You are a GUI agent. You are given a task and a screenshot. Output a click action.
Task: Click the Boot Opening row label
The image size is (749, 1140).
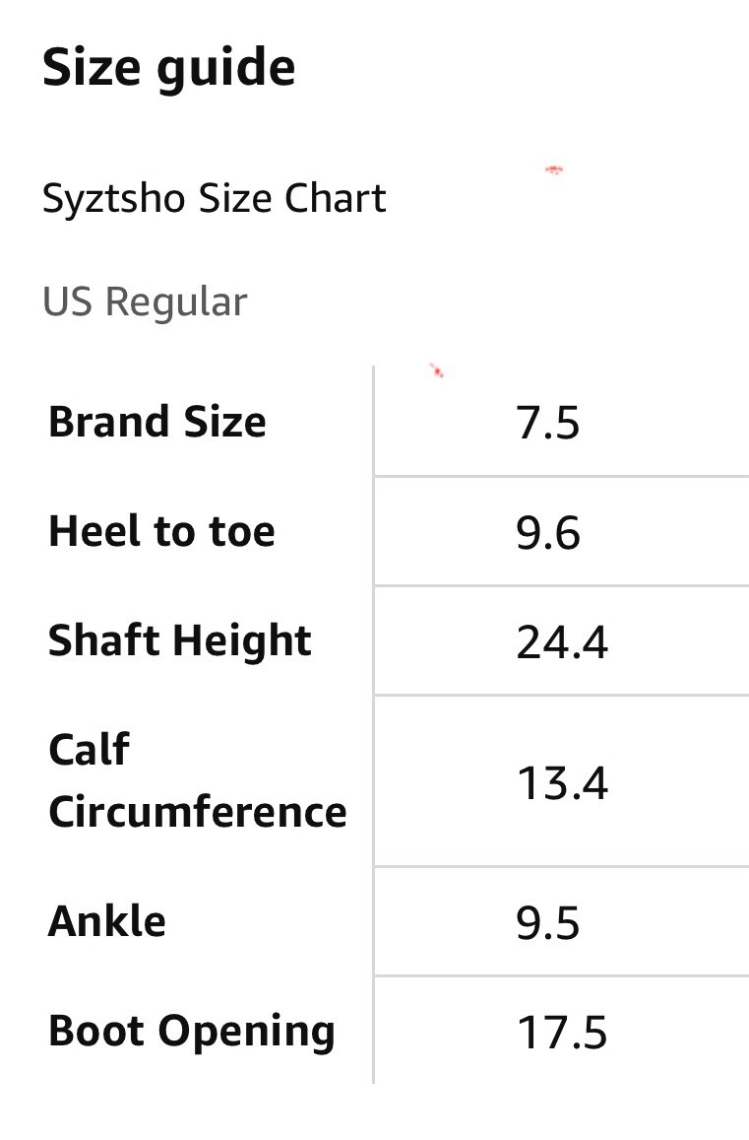coord(191,1031)
